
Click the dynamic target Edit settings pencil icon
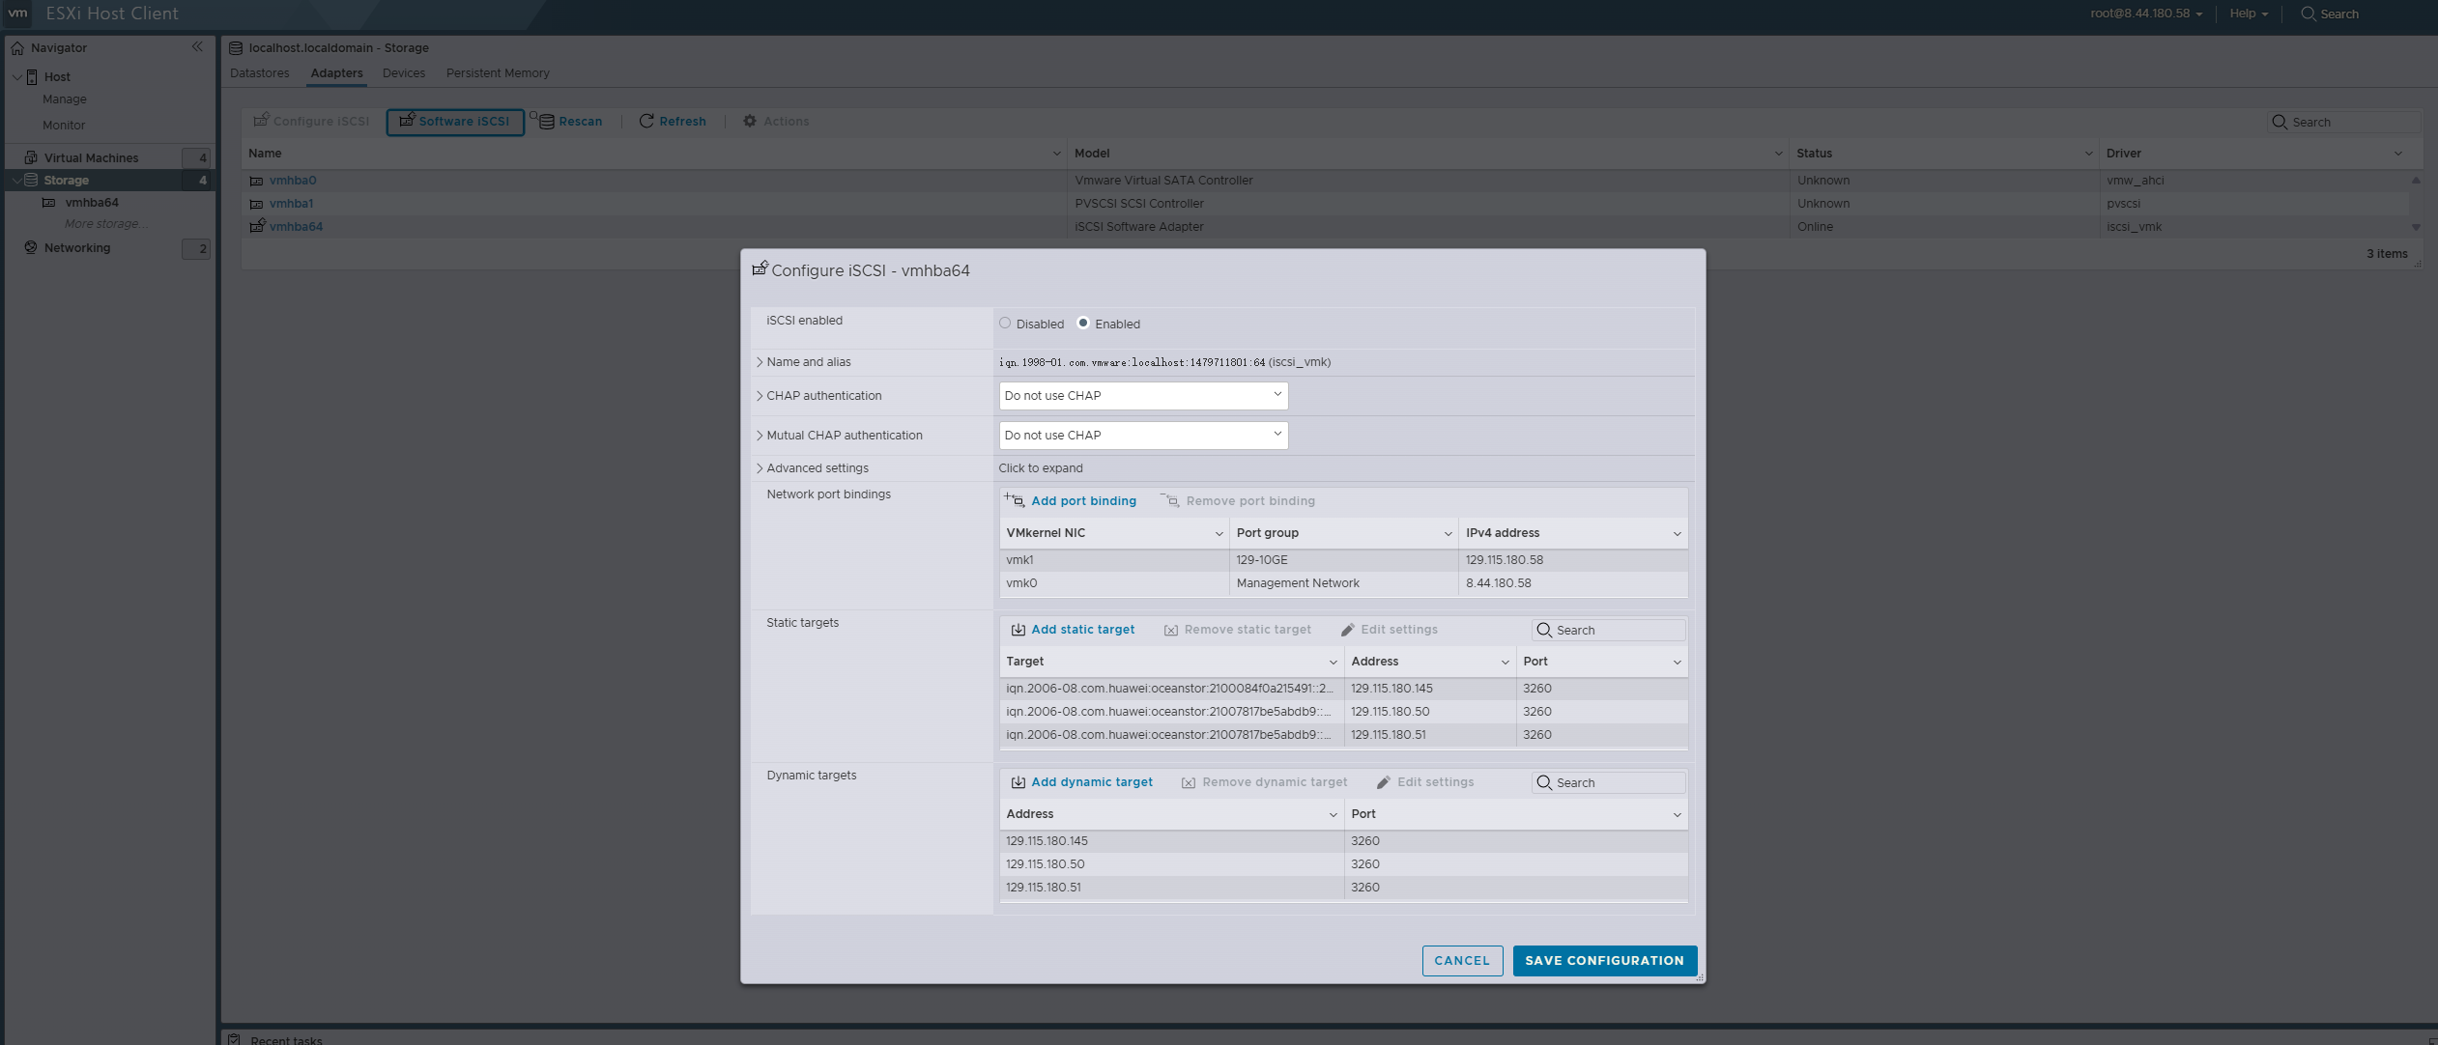coord(1384,782)
